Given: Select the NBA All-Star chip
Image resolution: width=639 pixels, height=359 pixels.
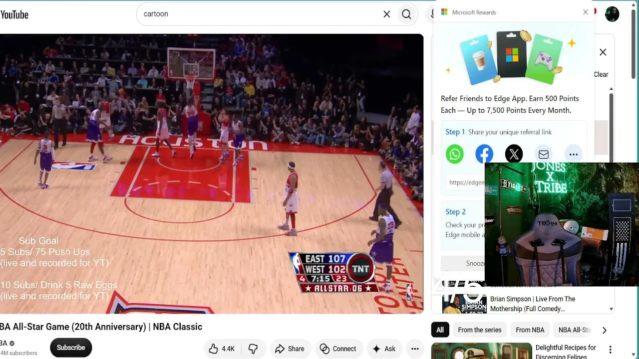Looking at the screenshot, I should coord(574,330).
